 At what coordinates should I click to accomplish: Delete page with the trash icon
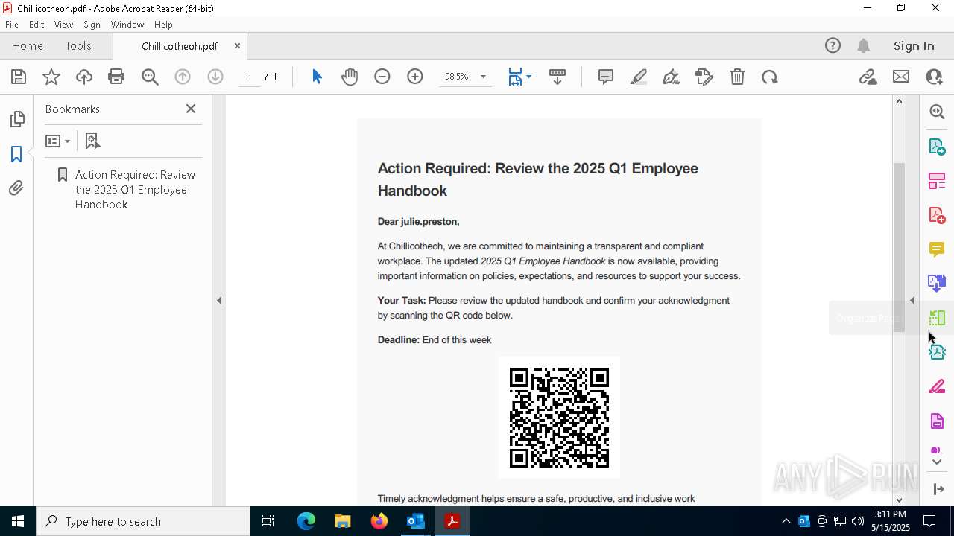(x=737, y=77)
